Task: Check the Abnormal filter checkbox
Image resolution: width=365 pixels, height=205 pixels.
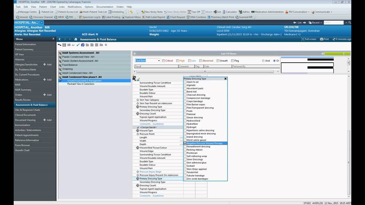Action: 201,61
